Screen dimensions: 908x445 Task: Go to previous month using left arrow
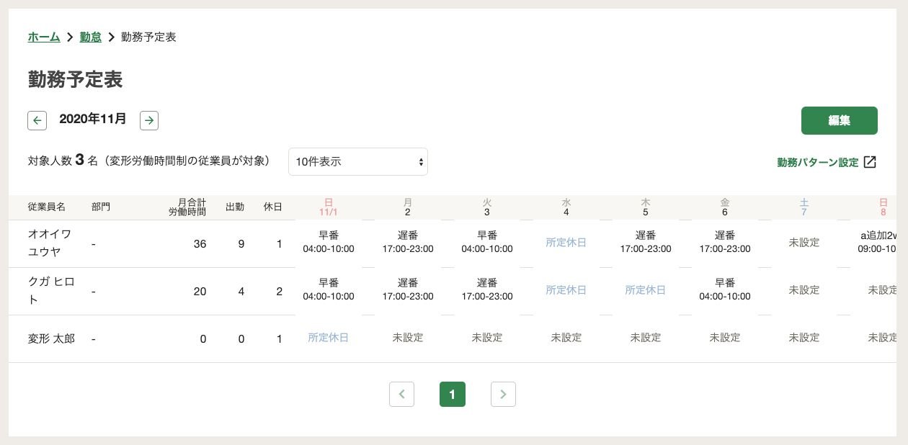[37, 120]
